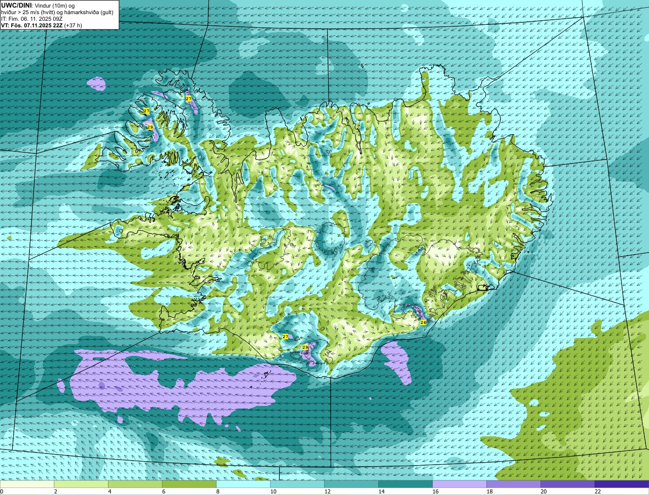This screenshot has width=649, height=495.
Task: Click the legend tick label "2"
Action: pyautogui.click(x=55, y=491)
